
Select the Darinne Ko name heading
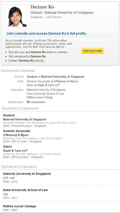click(x=42, y=7)
